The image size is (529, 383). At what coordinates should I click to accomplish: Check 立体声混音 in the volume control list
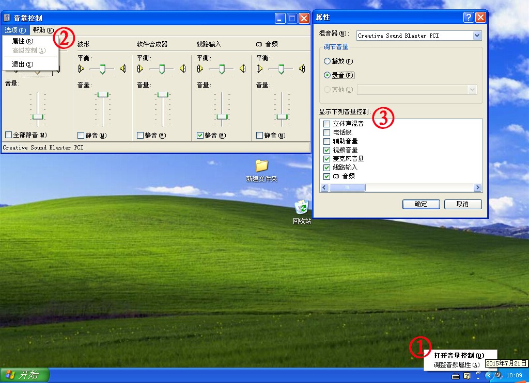[x=326, y=124]
